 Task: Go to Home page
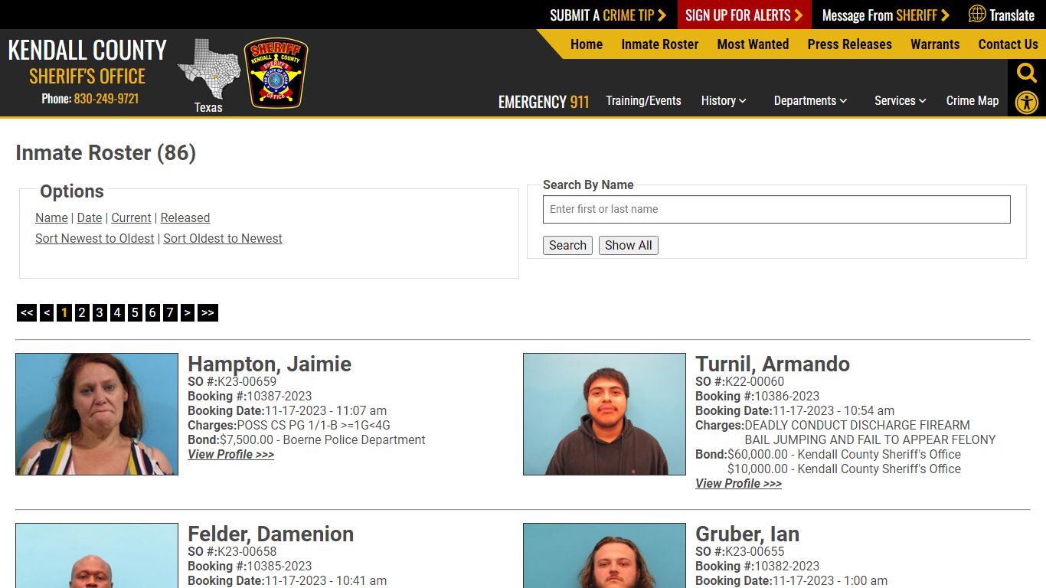click(587, 44)
